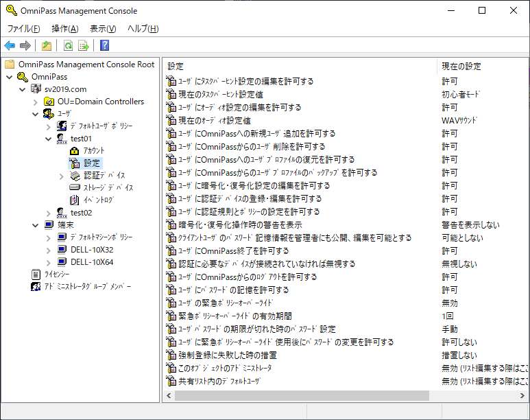Expand the test02 node
530x420 pixels.
[48, 213]
